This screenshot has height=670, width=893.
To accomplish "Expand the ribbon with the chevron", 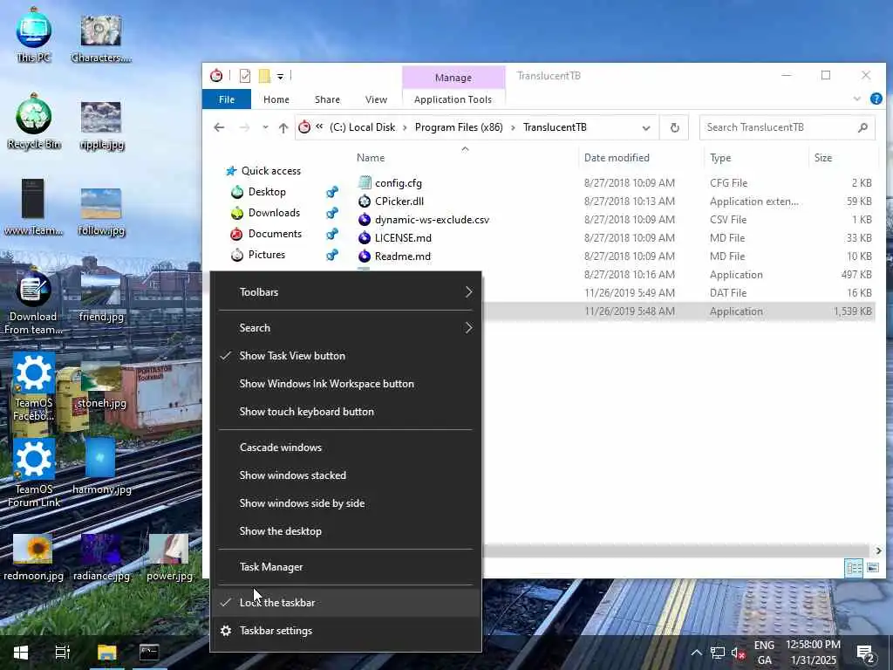I will point(857,99).
